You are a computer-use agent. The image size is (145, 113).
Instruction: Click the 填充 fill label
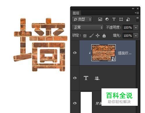117,35
